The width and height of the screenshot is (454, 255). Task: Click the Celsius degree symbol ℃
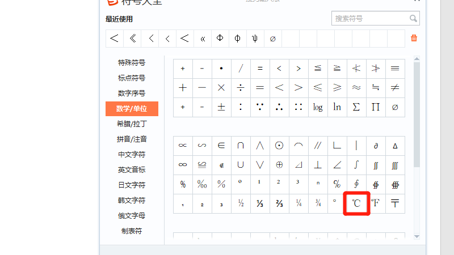click(356, 203)
